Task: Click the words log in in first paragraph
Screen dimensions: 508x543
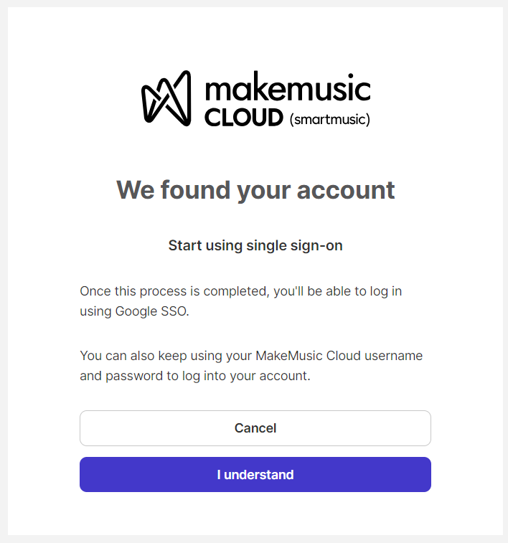Action: (x=390, y=291)
